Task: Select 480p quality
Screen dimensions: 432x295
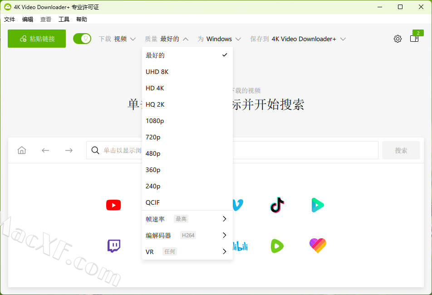Action: point(187,153)
